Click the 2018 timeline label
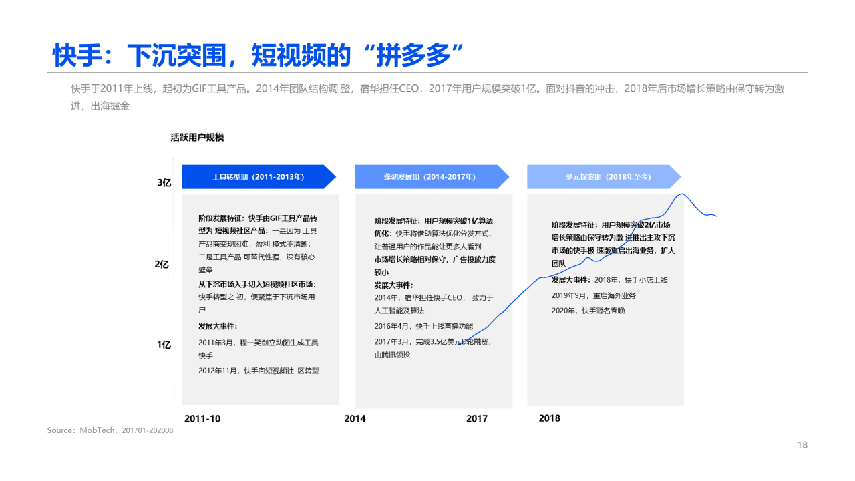Screen dimensions: 855x481 [550, 418]
